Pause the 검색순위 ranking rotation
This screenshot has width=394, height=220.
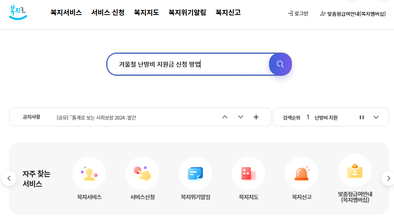pos(362,117)
